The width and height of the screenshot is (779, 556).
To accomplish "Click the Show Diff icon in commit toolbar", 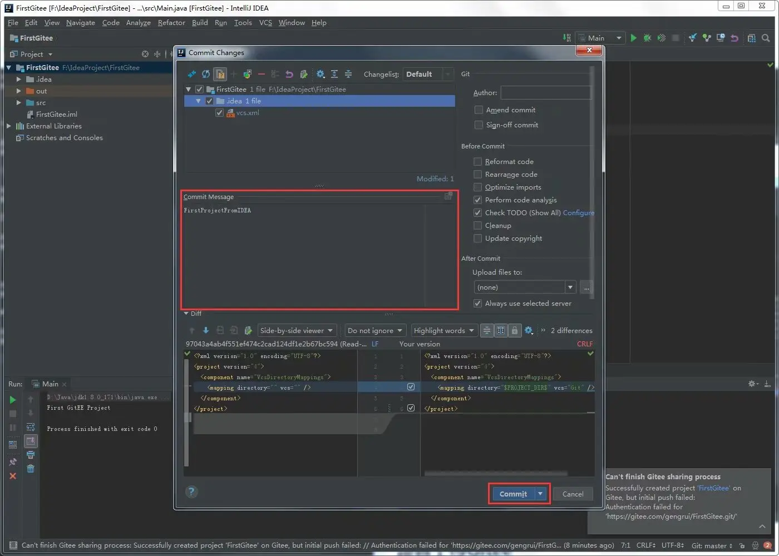I will pyautogui.click(x=192, y=74).
